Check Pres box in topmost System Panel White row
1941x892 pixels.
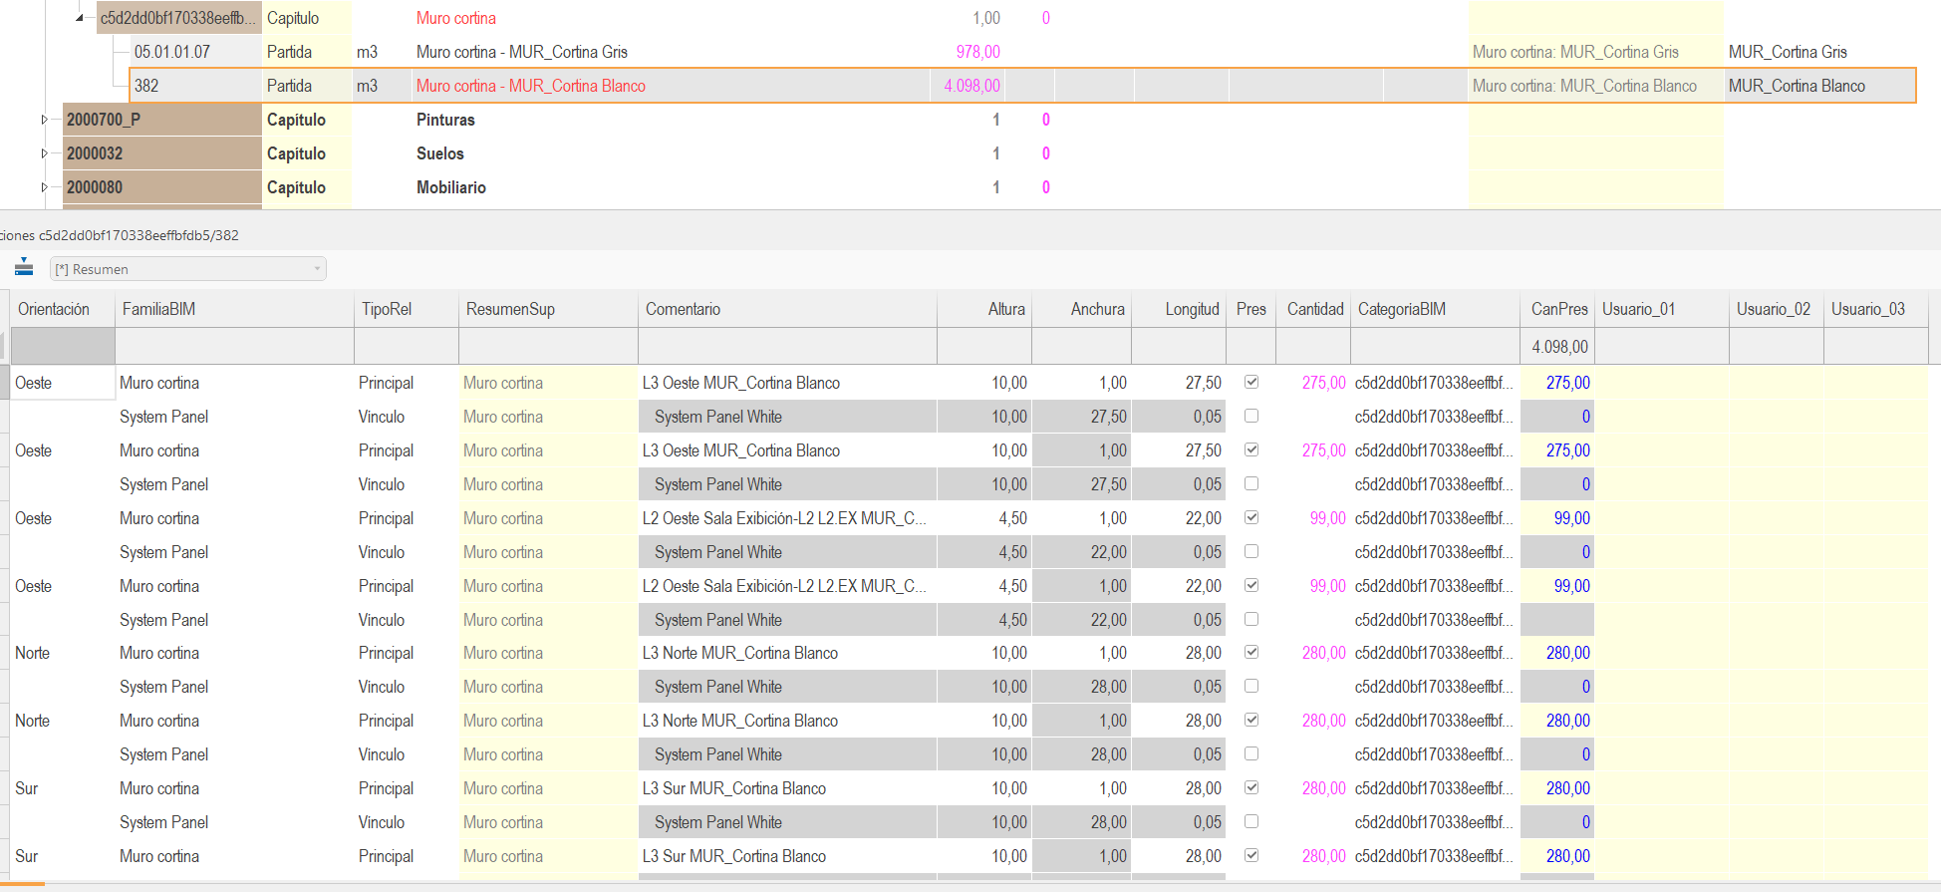(x=1251, y=416)
